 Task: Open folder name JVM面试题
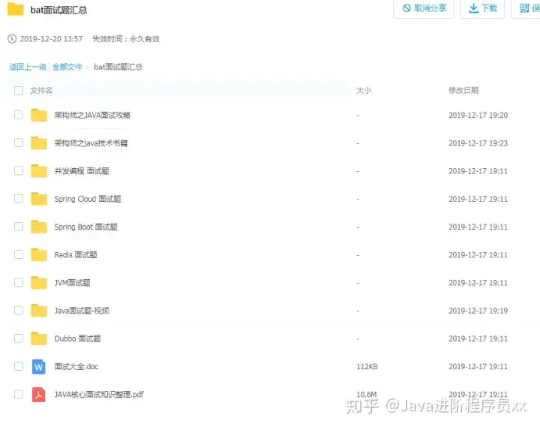coord(72,283)
